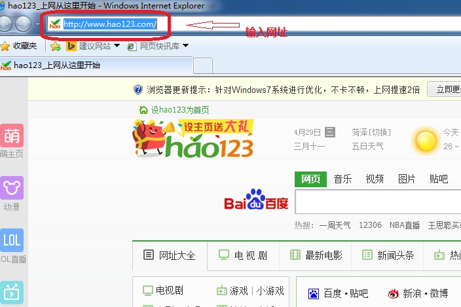This screenshot has width=461, height=307.
Task: Click the hao123 favicon in address bar
Action: click(55, 24)
